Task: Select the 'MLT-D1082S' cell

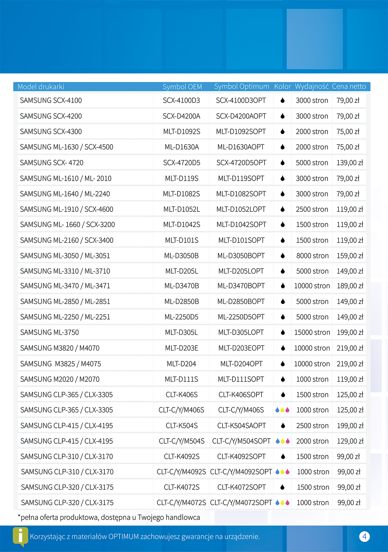Action: tap(181, 194)
